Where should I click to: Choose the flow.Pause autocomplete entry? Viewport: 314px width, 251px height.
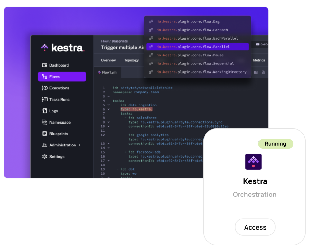197,55
